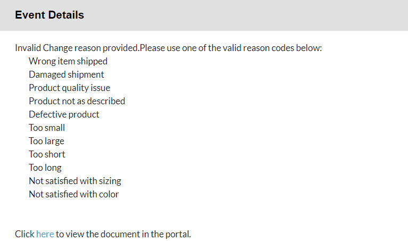Click the 'Too small' reason code

pos(47,128)
